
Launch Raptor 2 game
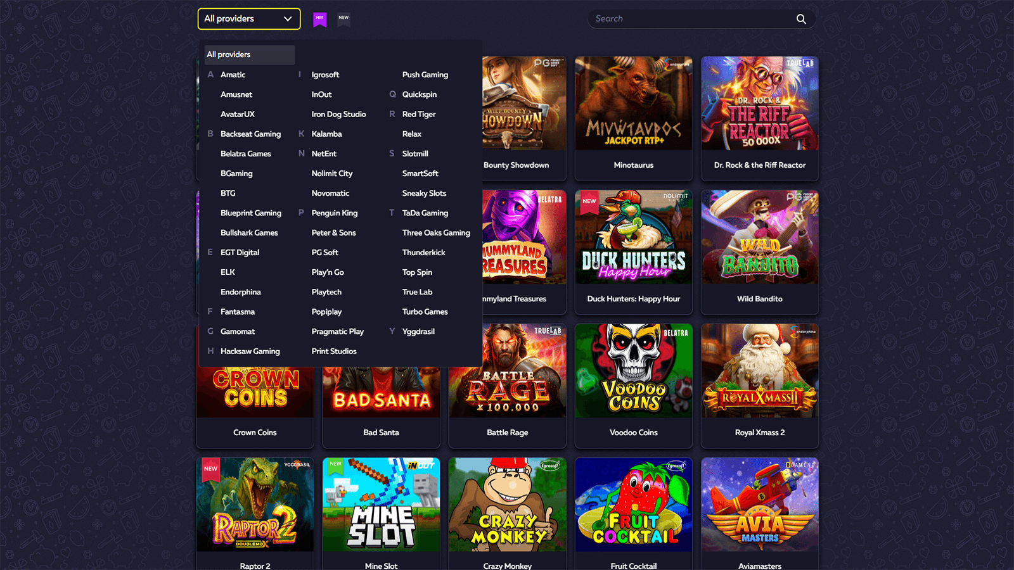point(255,505)
